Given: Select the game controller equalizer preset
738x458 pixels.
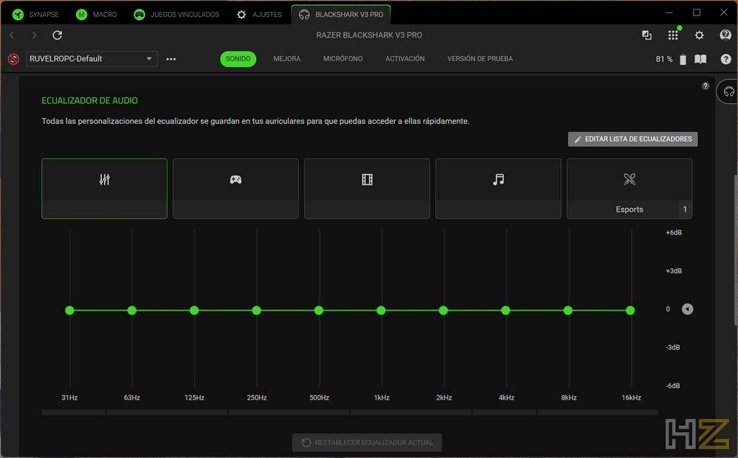Looking at the screenshot, I should pos(236,189).
